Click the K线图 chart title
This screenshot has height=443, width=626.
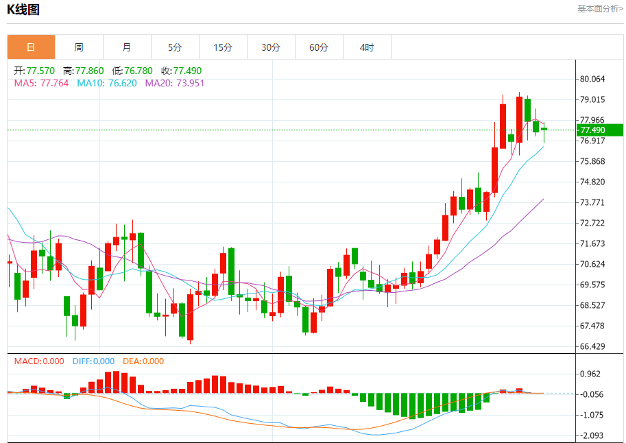pos(23,10)
